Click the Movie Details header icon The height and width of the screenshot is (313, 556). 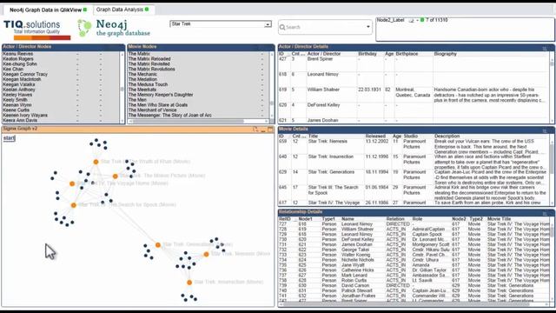click(x=545, y=130)
